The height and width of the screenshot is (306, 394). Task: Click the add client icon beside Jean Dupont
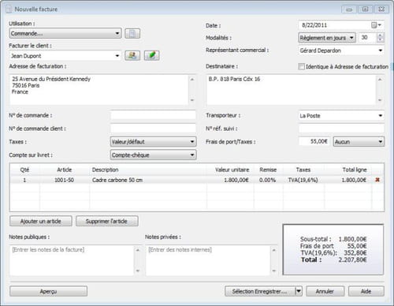[132, 55]
